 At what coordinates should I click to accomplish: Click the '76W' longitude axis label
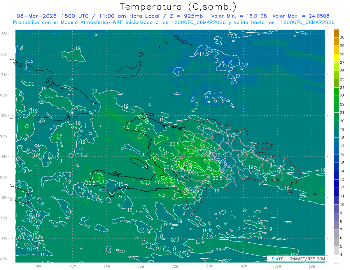[38, 266]
